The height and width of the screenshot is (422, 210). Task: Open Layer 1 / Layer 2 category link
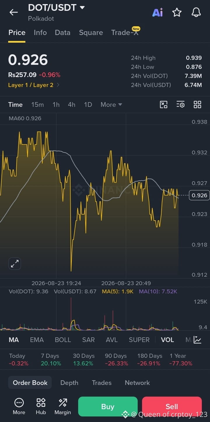[x=34, y=85]
